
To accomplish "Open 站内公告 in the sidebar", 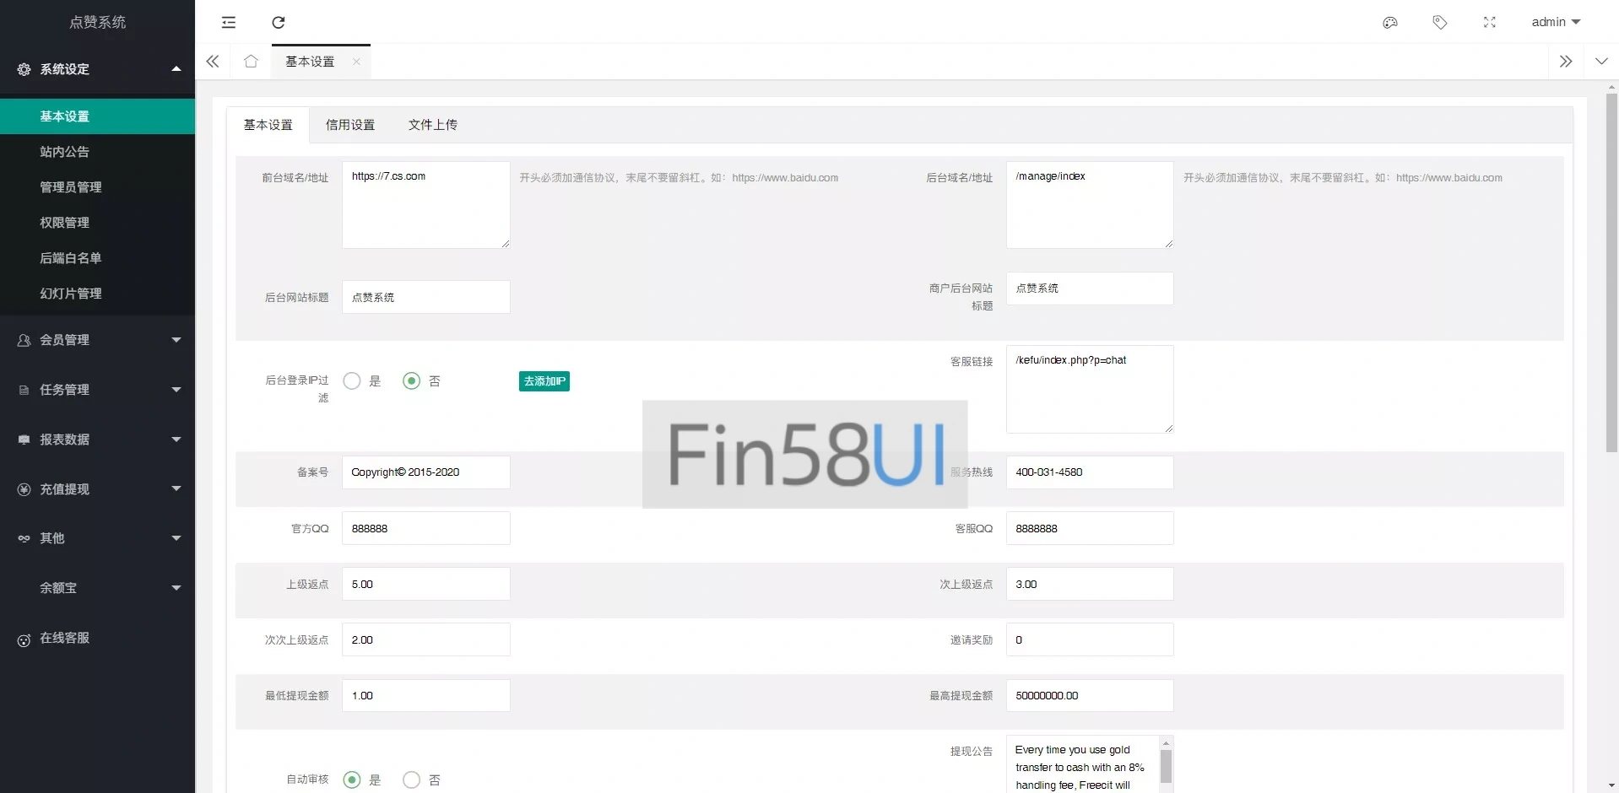I will pos(65,152).
